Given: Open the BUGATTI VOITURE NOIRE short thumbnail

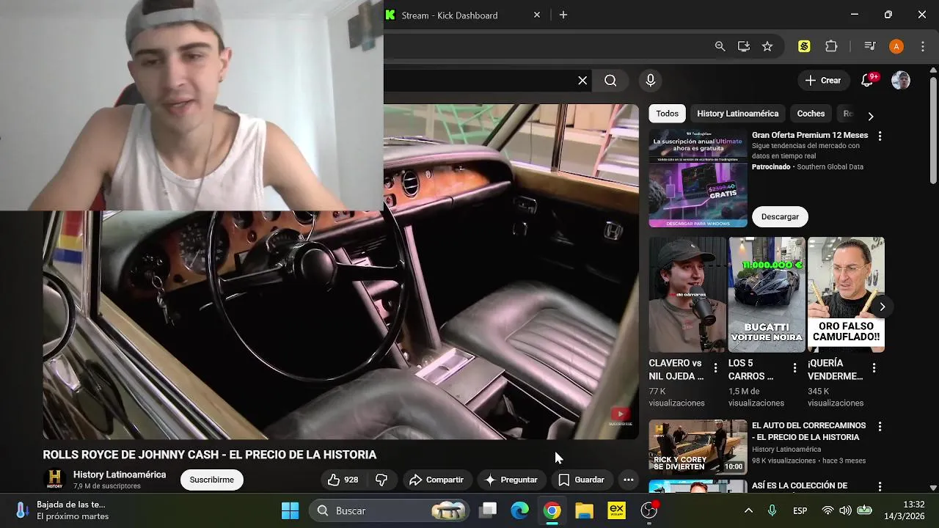Looking at the screenshot, I should point(767,294).
